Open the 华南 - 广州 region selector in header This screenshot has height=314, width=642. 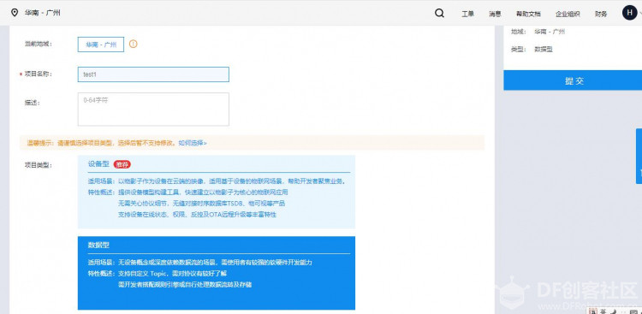click(x=42, y=13)
